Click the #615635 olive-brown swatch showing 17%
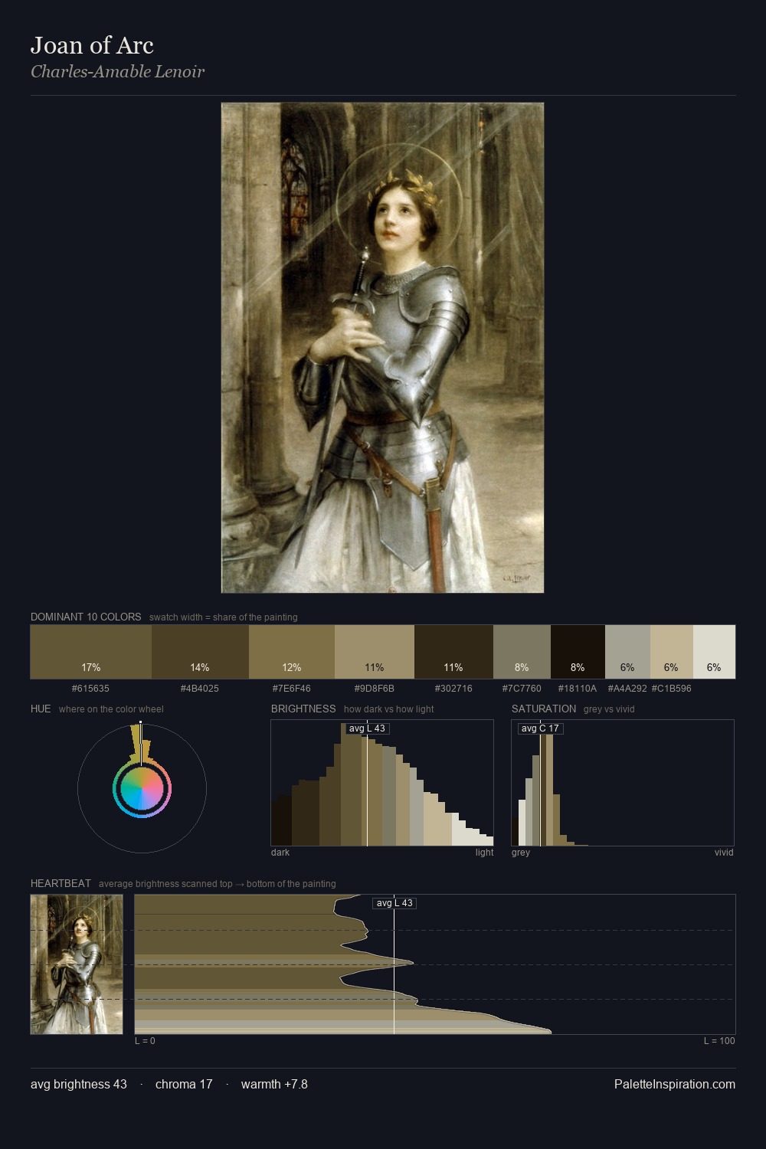 pyautogui.click(x=91, y=652)
